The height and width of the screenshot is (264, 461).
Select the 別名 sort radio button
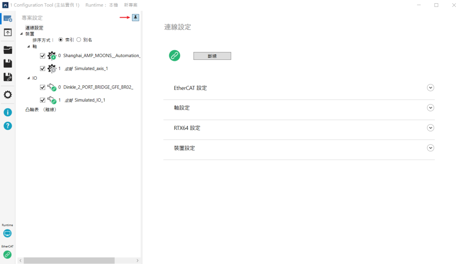(x=79, y=40)
